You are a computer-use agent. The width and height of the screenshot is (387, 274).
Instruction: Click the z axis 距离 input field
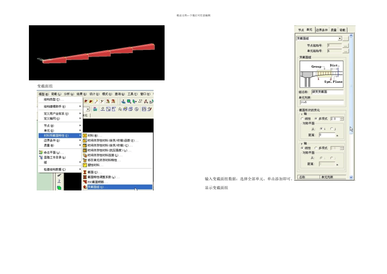pos(327,135)
